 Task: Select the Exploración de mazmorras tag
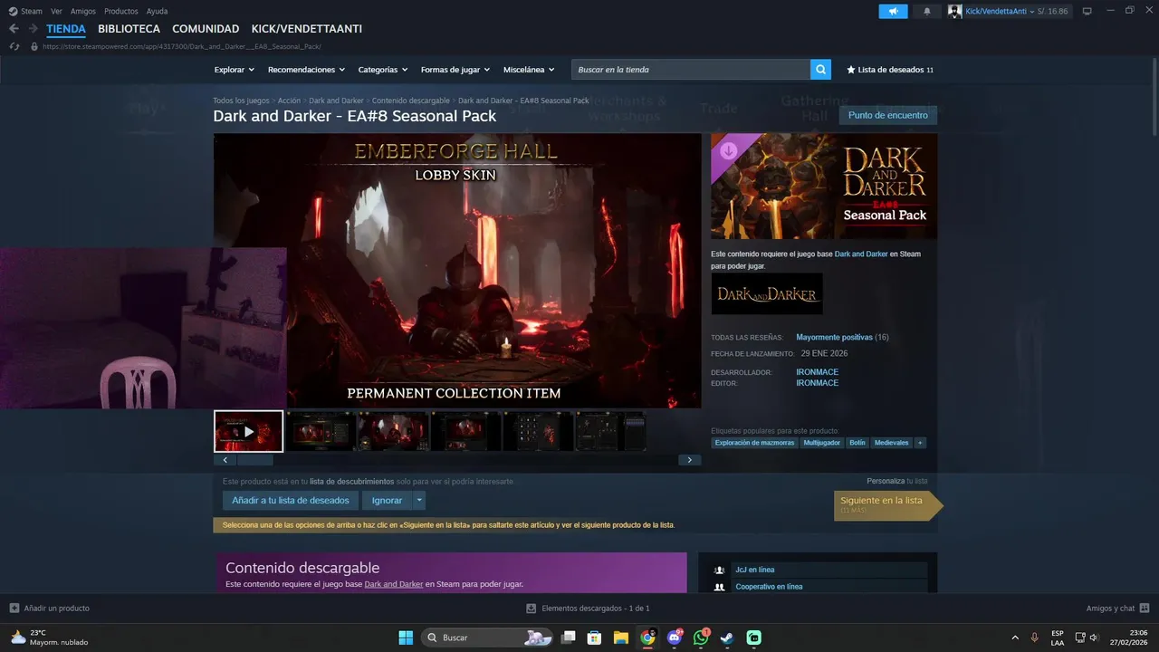coord(754,443)
